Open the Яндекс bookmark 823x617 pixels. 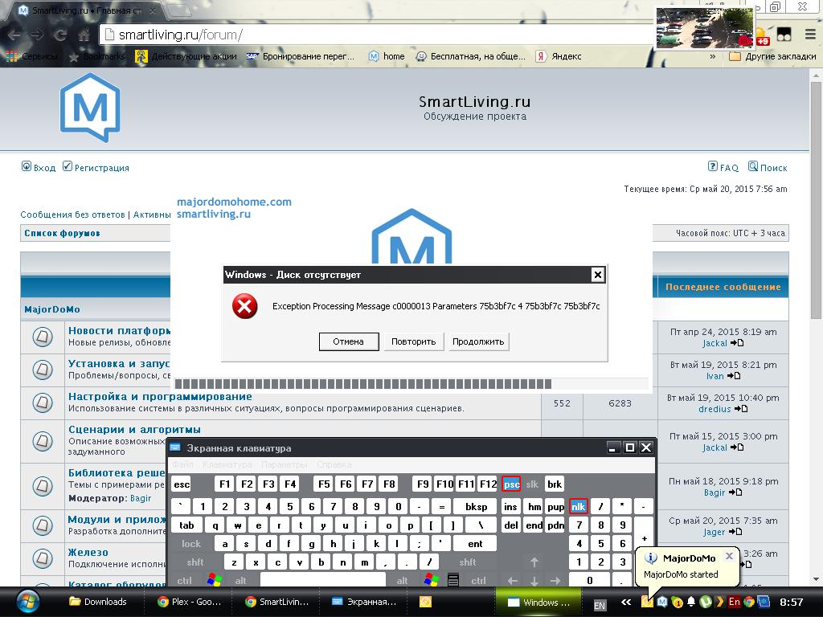[559, 56]
